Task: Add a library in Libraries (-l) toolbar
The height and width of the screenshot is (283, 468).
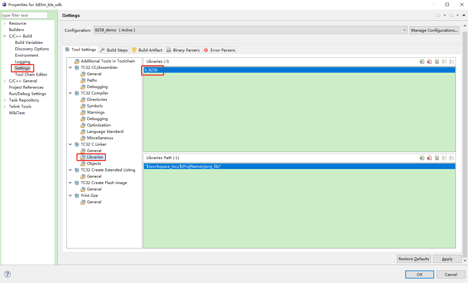Action: click(422, 61)
